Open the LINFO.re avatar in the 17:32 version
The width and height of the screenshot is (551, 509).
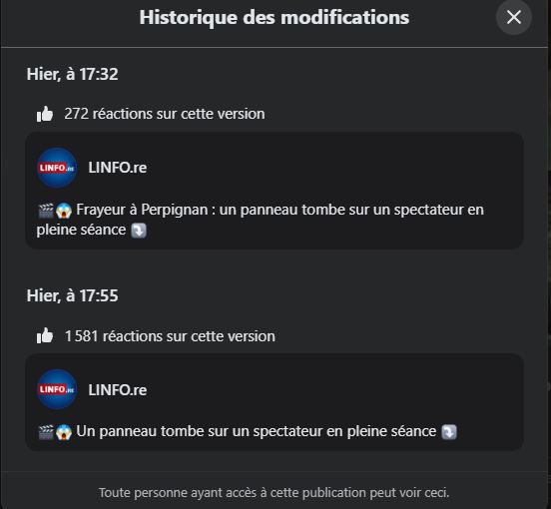57,168
